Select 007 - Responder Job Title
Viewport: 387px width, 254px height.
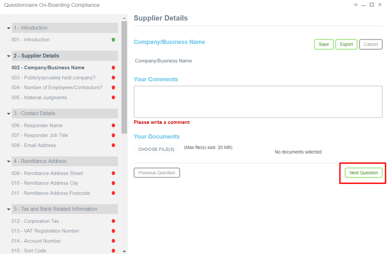[x=46, y=135]
